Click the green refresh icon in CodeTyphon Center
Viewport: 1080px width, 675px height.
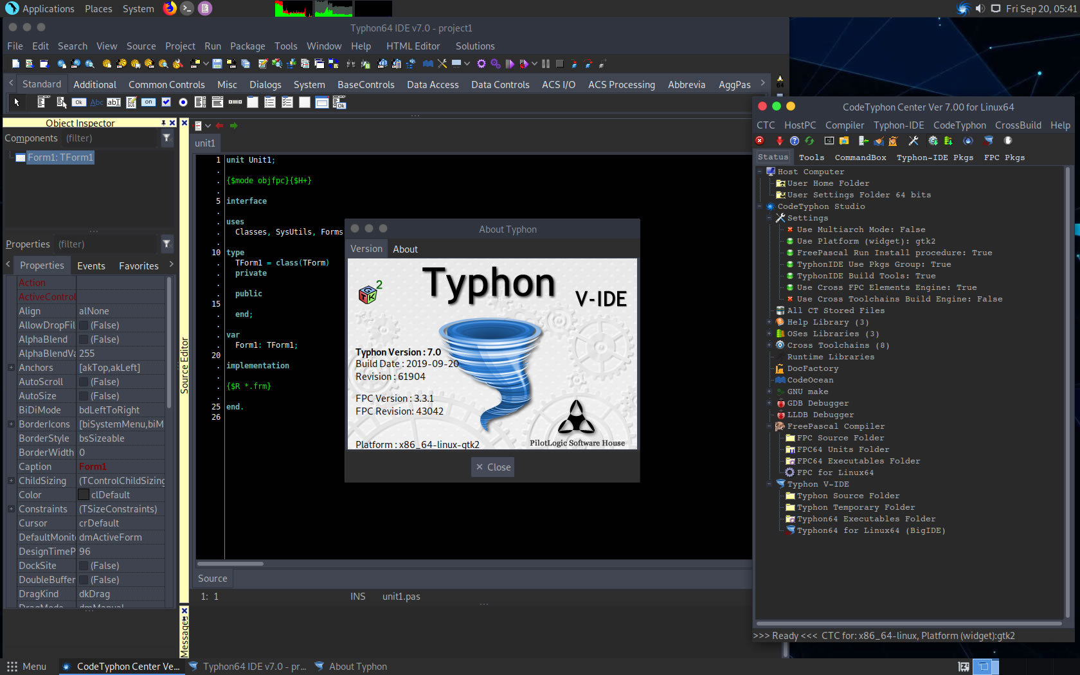point(809,141)
